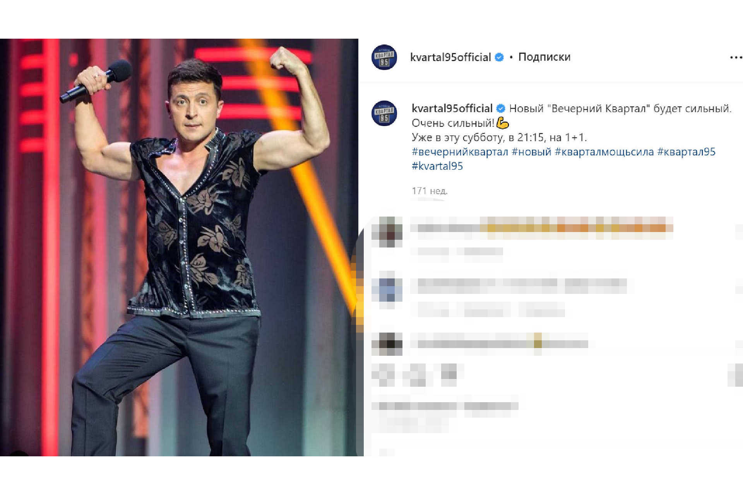Open the second blurred commenter's avatar
This screenshot has height=495, width=743.
(387, 290)
